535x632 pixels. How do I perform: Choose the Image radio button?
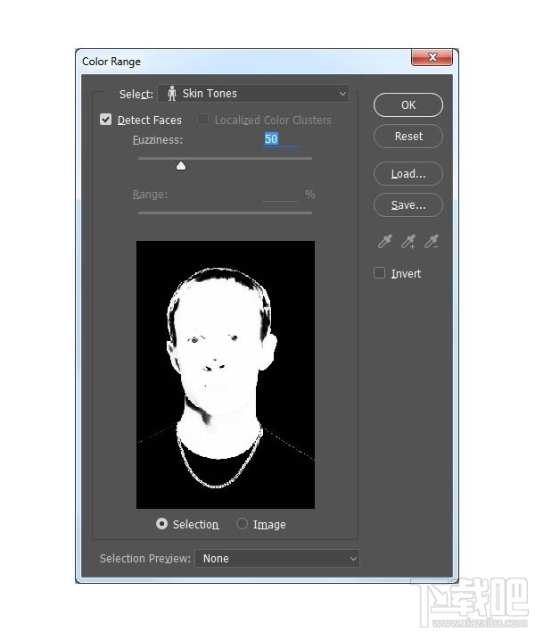(x=242, y=524)
